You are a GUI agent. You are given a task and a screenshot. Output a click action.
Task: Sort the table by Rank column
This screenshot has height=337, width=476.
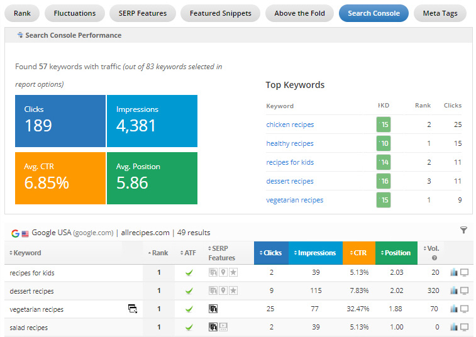[x=158, y=253]
